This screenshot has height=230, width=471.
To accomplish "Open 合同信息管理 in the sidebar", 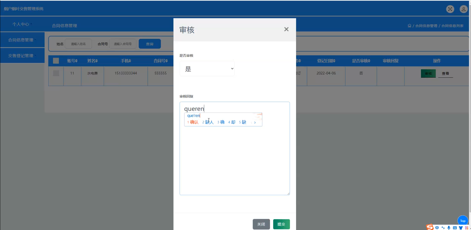I will tap(22, 40).
